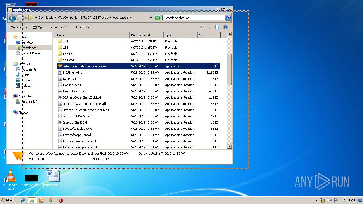Select ICSharpCode.SharpZipLib.dll file
363x204 pixels.
click(138, 97)
